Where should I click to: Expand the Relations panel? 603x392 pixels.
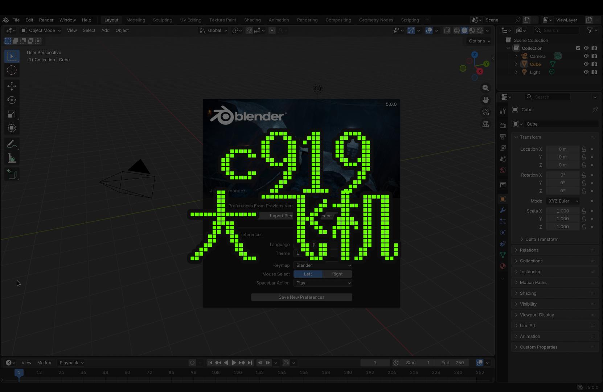coord(529,250)
